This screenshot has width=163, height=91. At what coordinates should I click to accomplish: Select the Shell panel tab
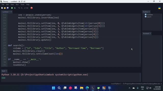pyautogui.click(x=3, y=71)
